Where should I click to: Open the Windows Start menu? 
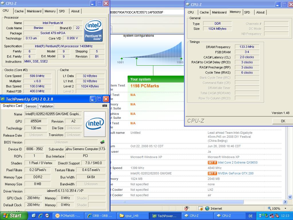[14, 216]
